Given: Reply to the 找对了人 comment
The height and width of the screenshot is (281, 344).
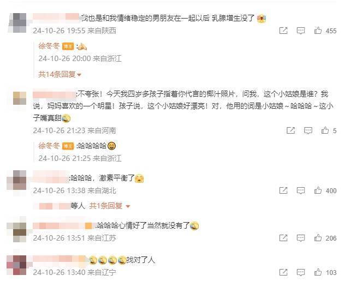Looking at the screenshot, I should [x=300, y=272].
